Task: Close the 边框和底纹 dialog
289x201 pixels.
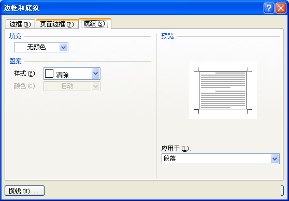Action: [281, 8]
